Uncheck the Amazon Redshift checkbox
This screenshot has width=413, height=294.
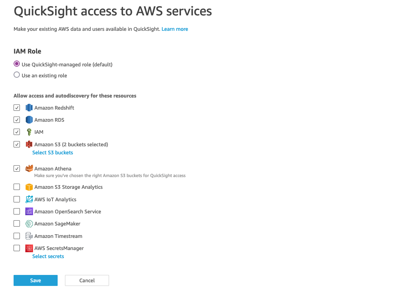(x=17, y=108)
